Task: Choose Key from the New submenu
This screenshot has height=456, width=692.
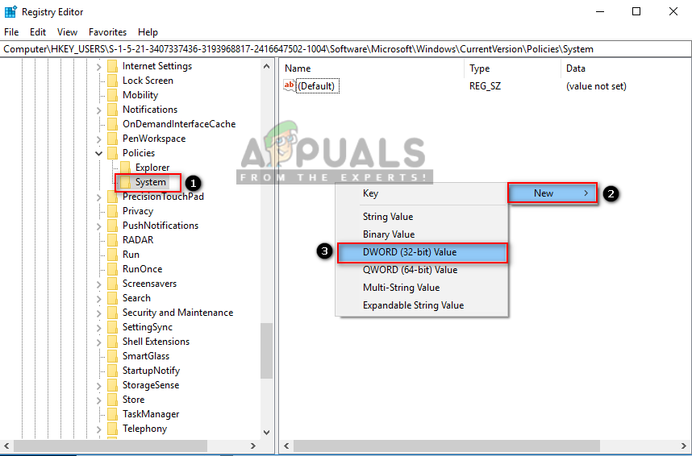Action: tap(423, 193)
